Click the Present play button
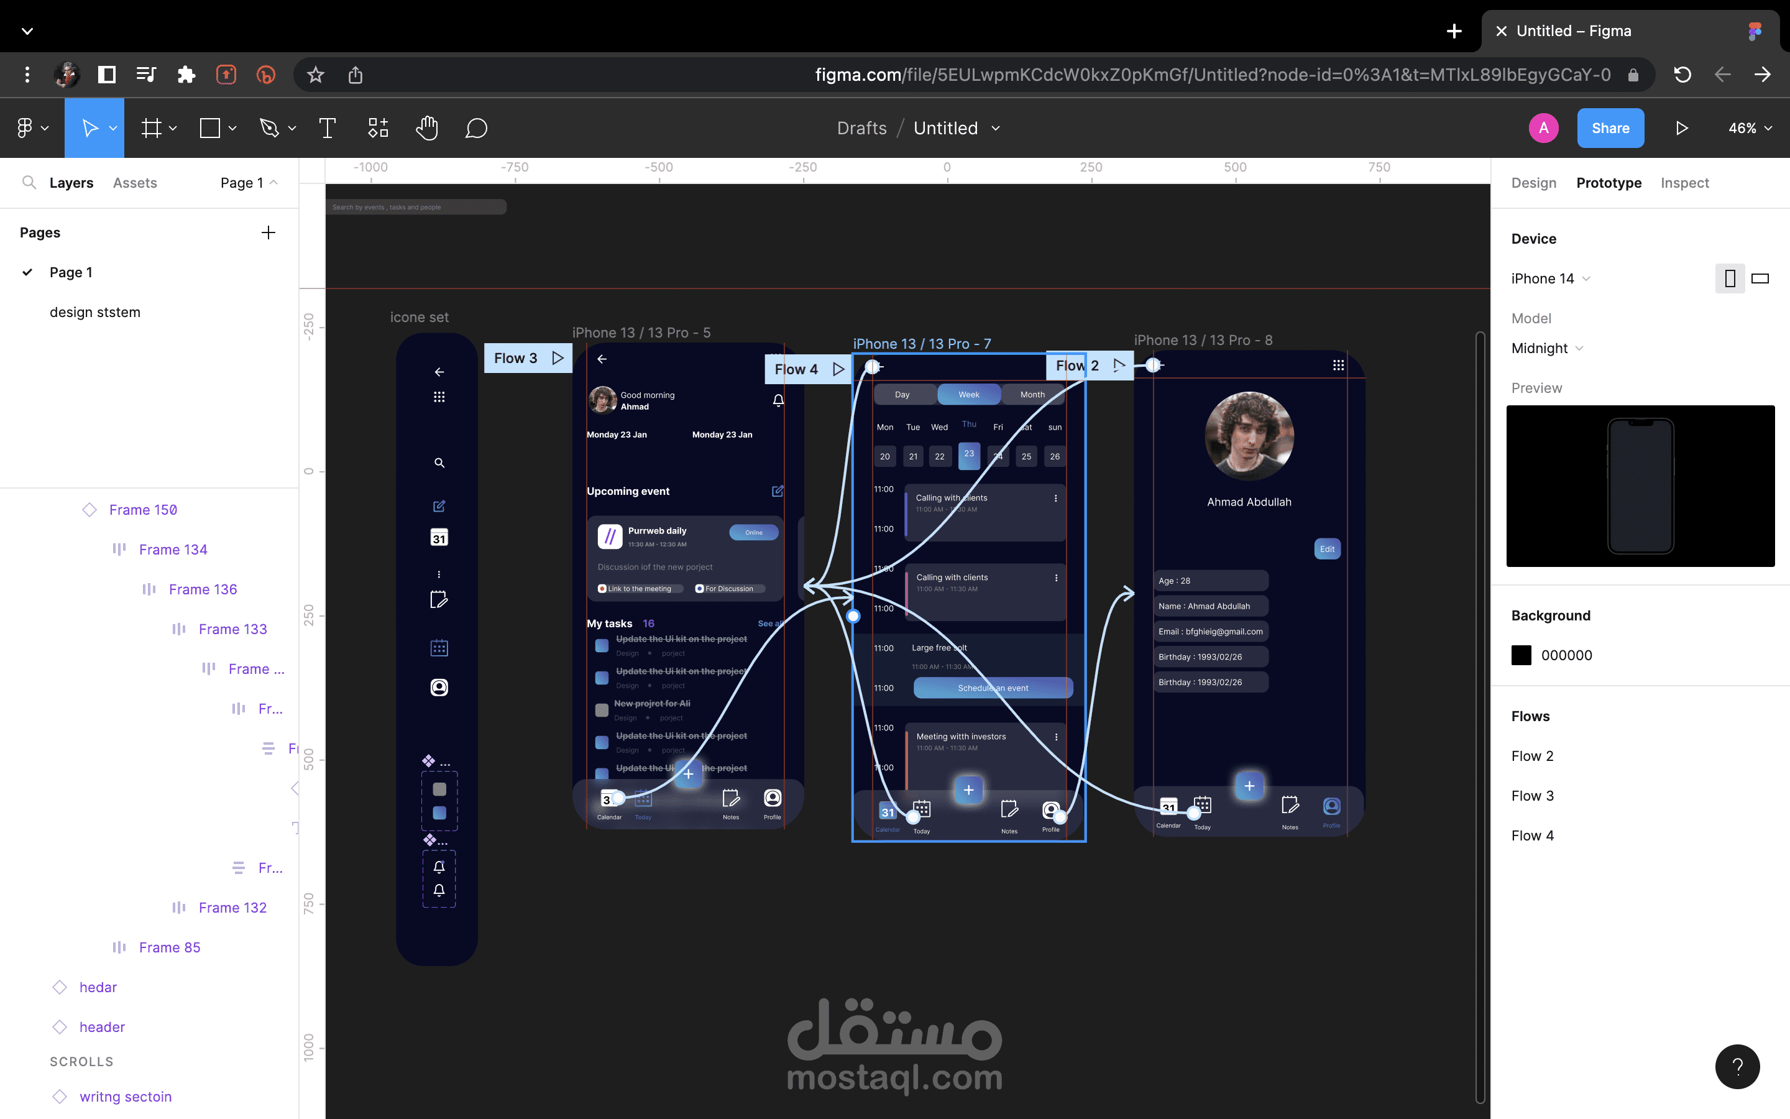This screenshot has width=1790, height=1119. (1681, 129)
